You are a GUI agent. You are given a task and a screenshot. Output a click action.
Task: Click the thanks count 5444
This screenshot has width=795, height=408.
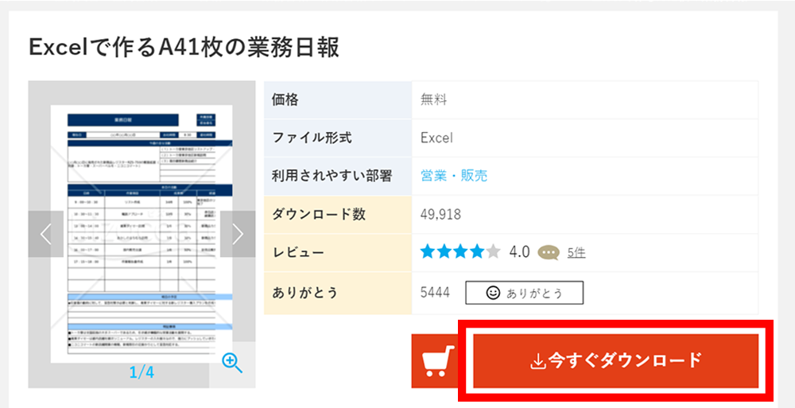[435, 293]
